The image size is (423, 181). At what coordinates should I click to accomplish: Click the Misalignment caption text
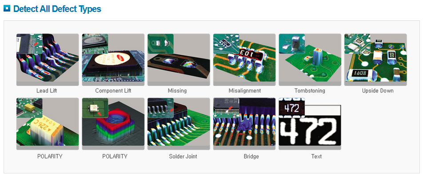tap(245, 90)
